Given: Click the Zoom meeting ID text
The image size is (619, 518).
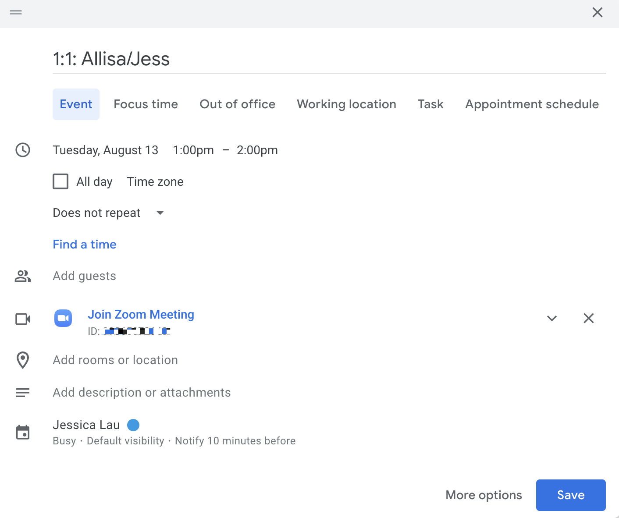Looking at the screenshot, I should [129, 331].
